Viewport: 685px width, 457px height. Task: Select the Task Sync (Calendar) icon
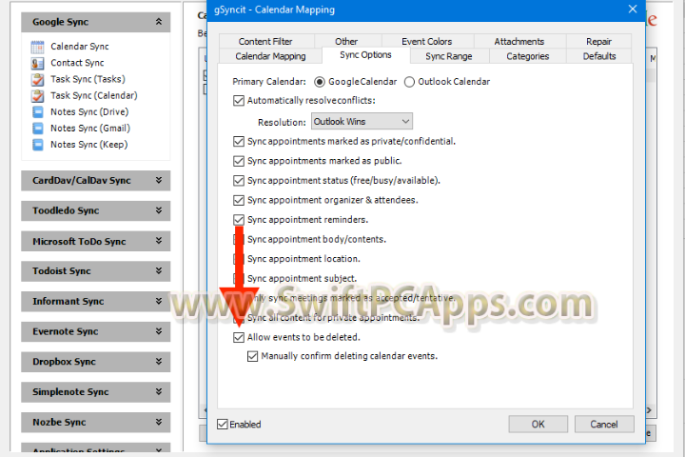[x=37, y=95]
